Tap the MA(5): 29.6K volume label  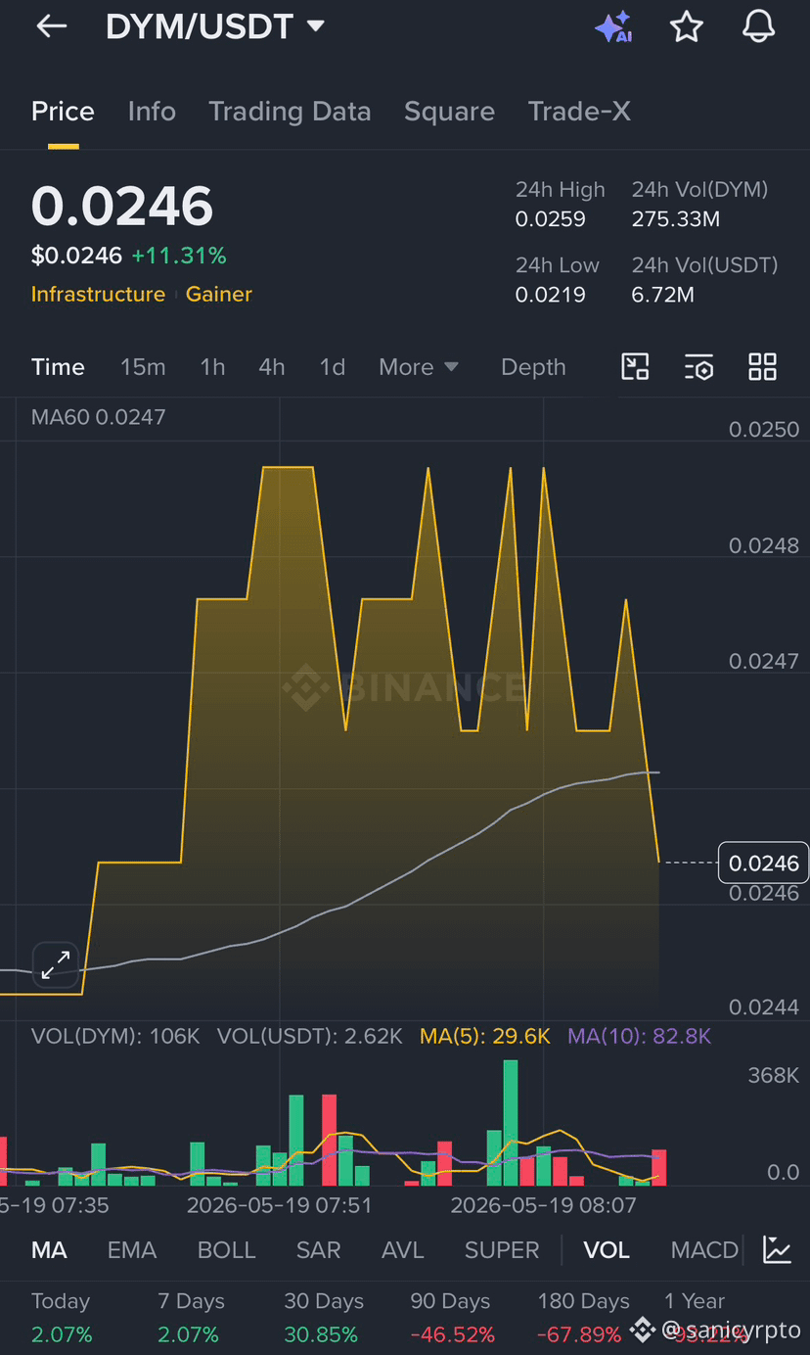pyautogui.click(x=485, y=1036)
